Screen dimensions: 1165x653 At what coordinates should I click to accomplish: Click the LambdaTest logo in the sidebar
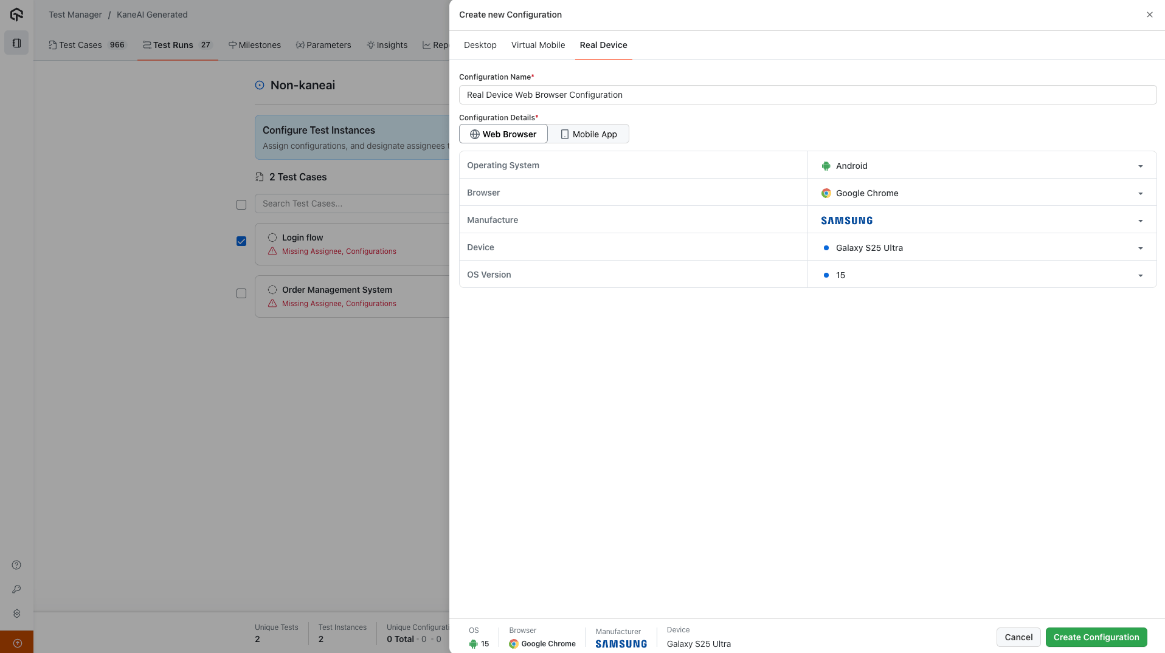coord(16,14)
